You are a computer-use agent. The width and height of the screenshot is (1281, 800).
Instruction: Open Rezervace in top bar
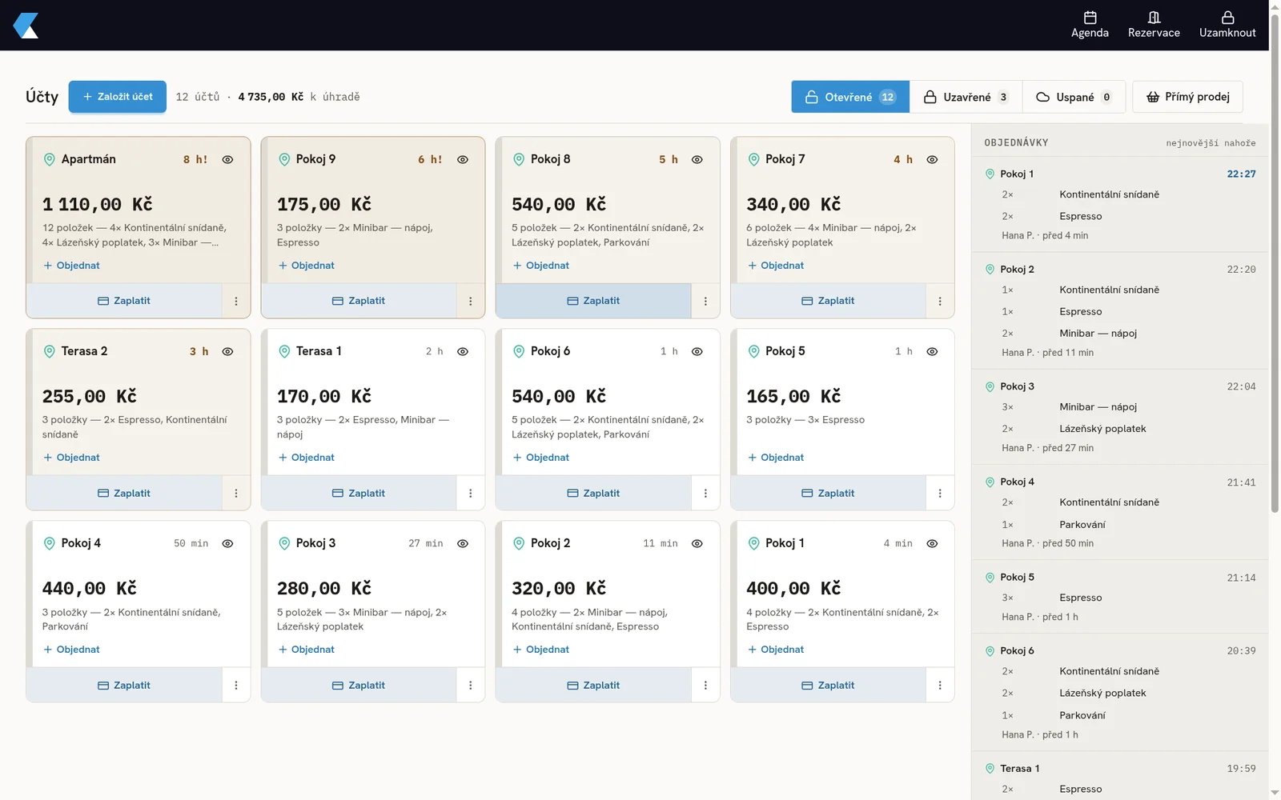[1154, 25]
